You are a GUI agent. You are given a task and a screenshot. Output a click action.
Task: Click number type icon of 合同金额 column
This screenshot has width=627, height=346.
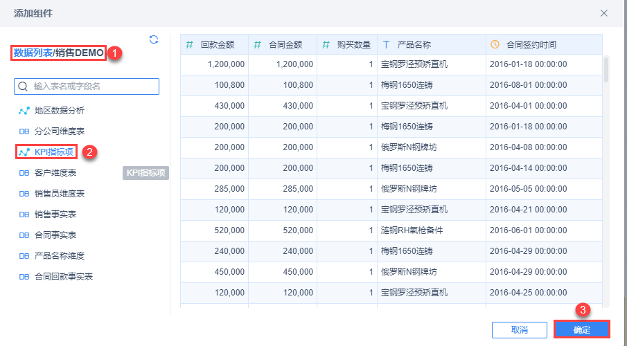coord(257,44)
